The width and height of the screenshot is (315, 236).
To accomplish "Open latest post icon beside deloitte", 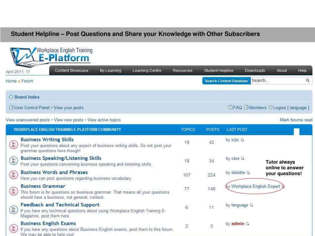I will click(x=248, y=173).
